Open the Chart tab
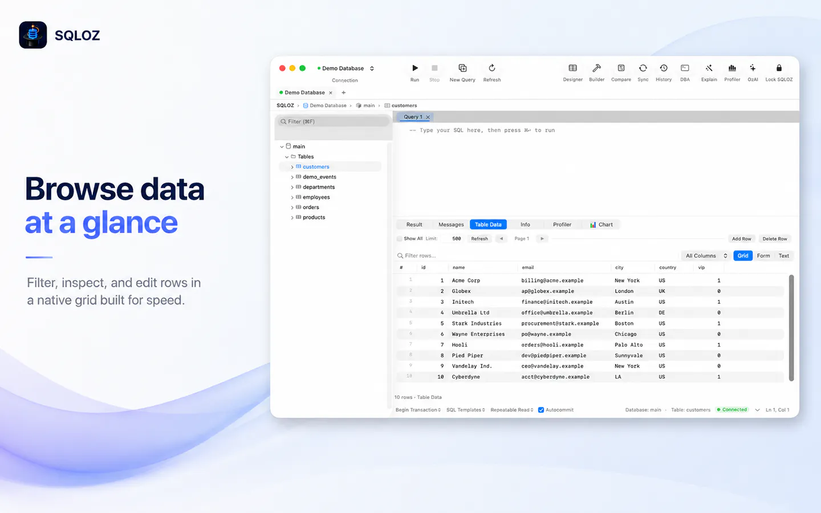The image size is (821, 513). coord(601,225)
